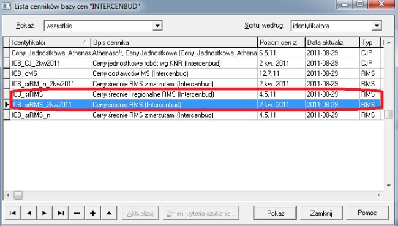
Task: Click the Poziom cen z: column header
Action: click(x=281, y=42)
